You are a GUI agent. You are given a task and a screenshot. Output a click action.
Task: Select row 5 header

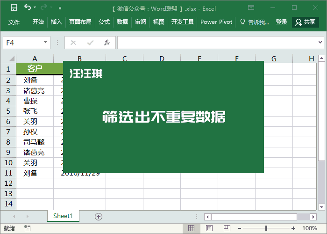8,111
